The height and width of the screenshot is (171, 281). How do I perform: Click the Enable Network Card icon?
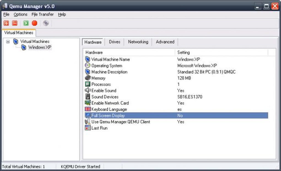88,103
